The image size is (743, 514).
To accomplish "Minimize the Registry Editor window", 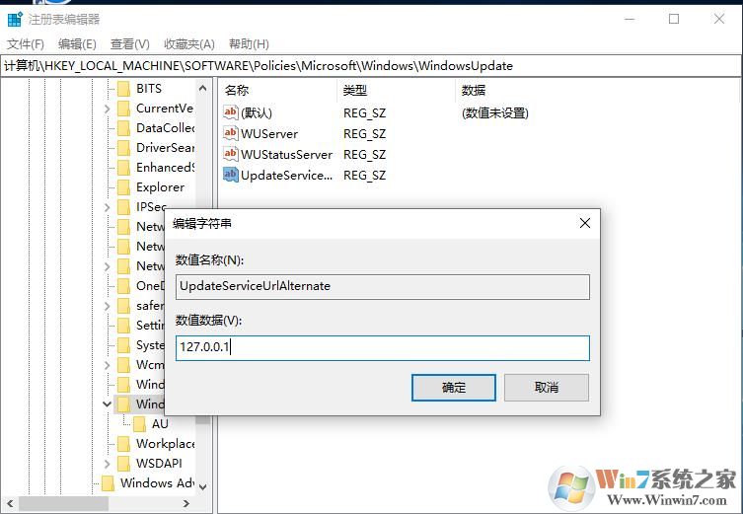I will [x=630, y=20].
